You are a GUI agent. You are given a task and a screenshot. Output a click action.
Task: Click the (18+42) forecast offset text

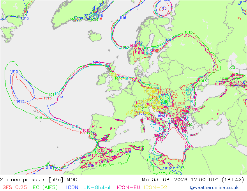(233, 180)
